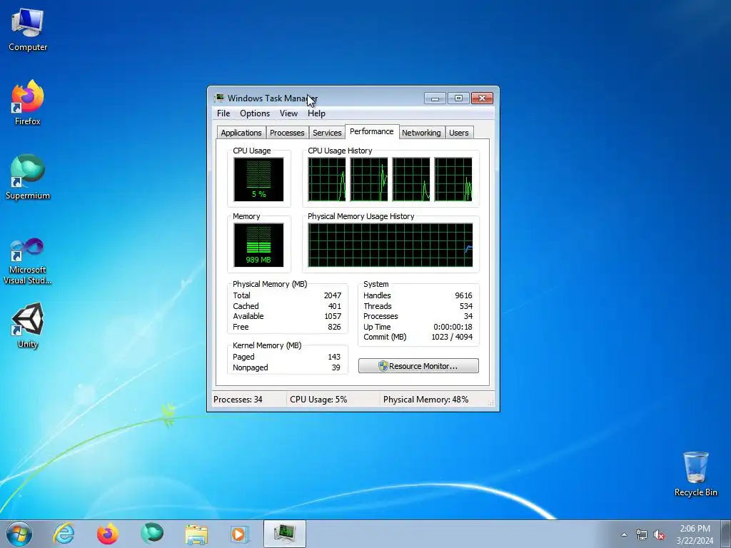Launch Firefox from the taskbar
The image size is (731, 548).
(108, 534)
